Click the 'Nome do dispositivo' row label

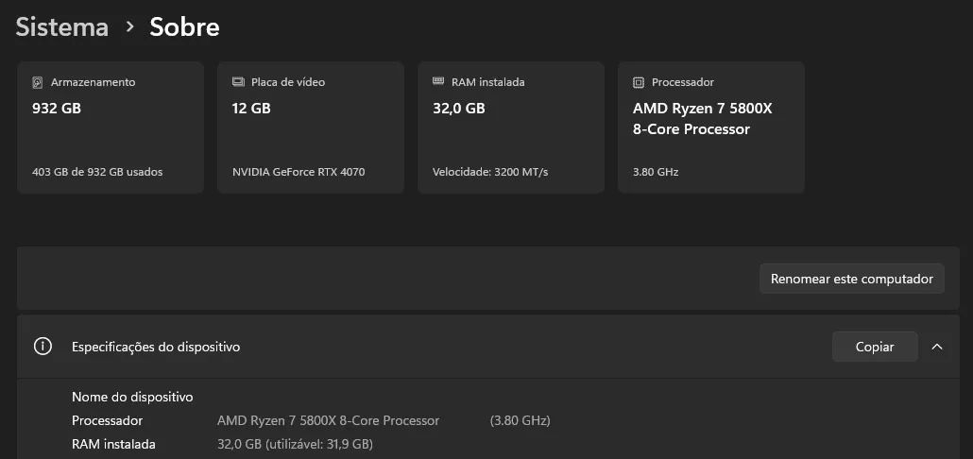click(132, 397)
